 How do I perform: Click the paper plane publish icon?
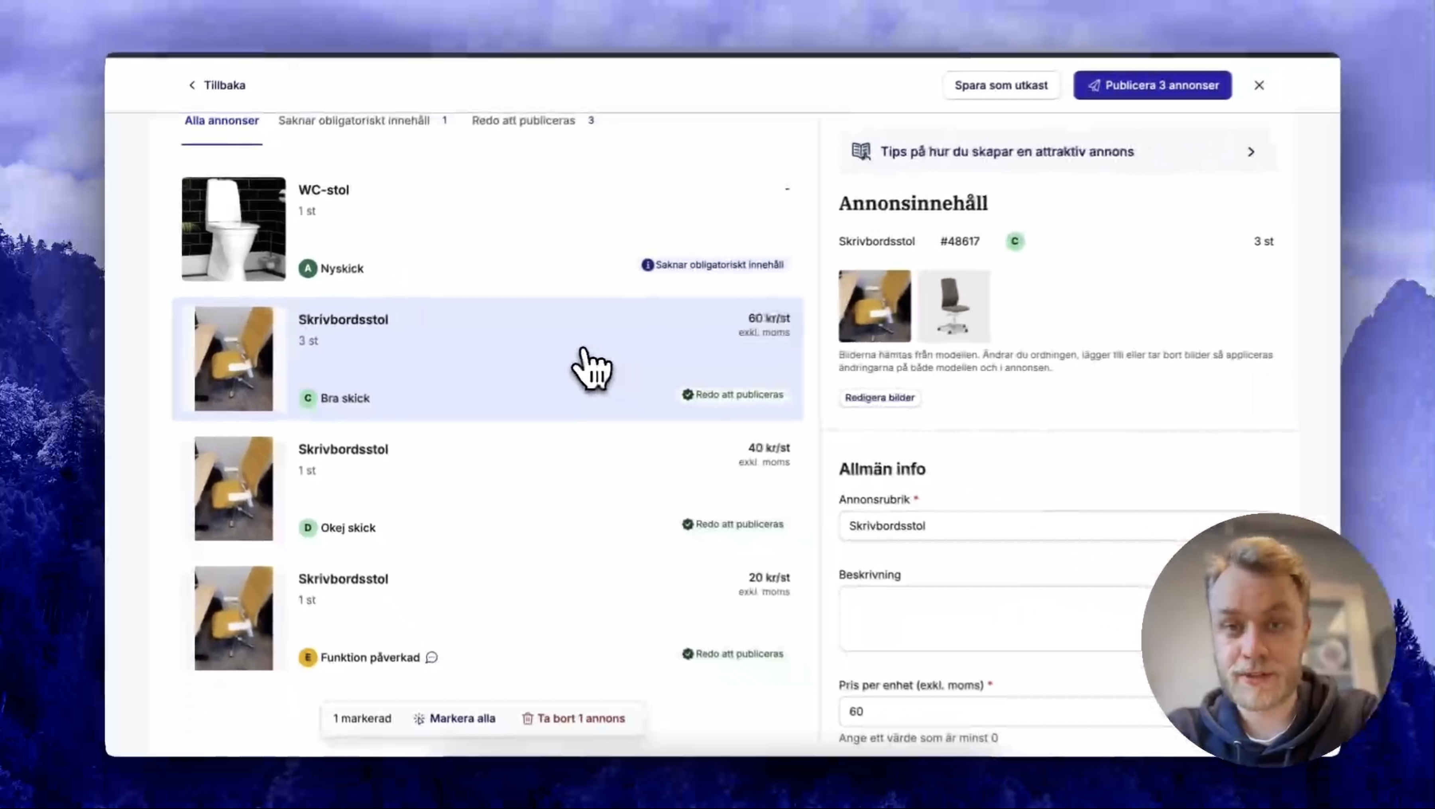tap(1094, 85)
